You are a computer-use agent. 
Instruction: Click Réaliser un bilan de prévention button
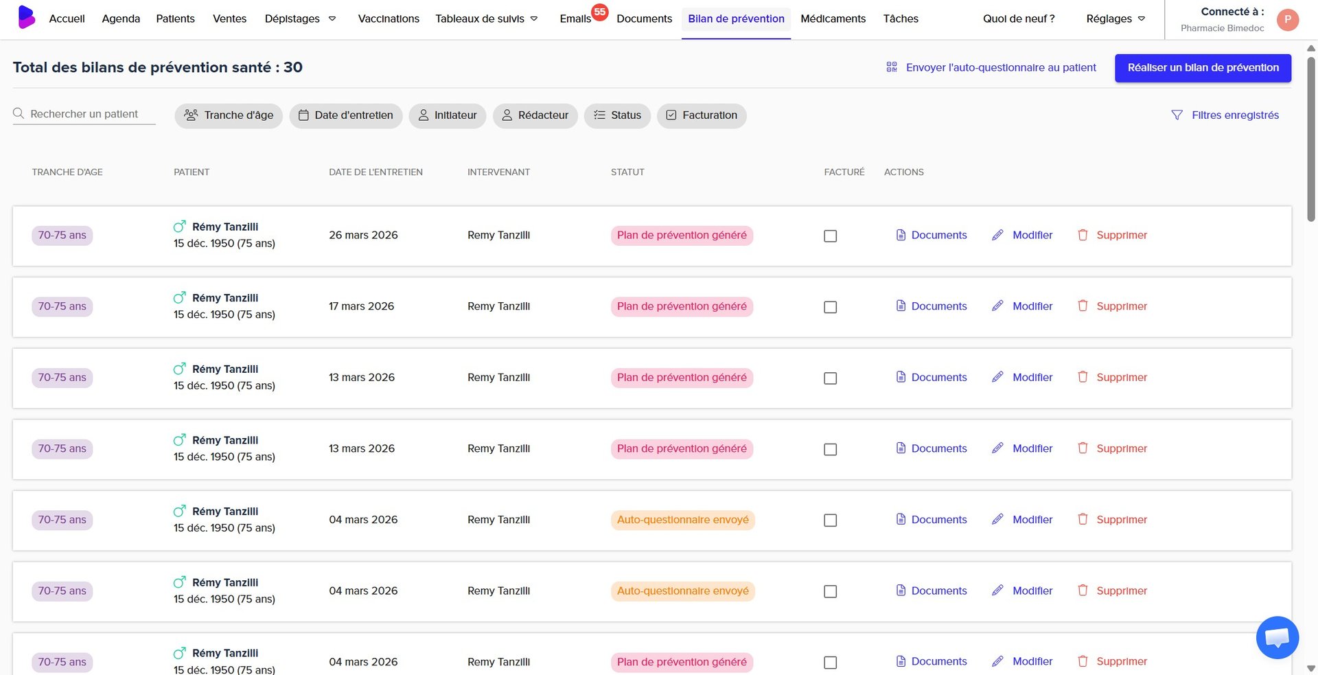click(1203, 68)
